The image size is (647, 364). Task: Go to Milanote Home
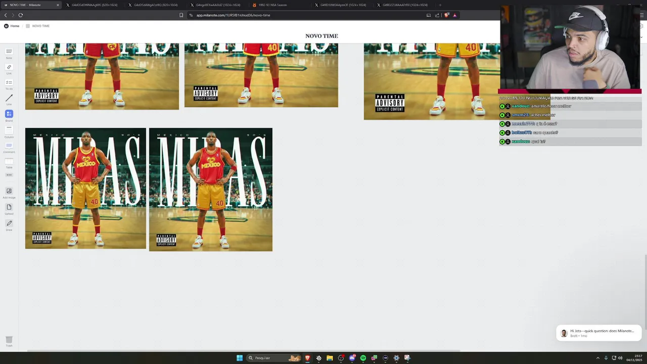[12, 26]
